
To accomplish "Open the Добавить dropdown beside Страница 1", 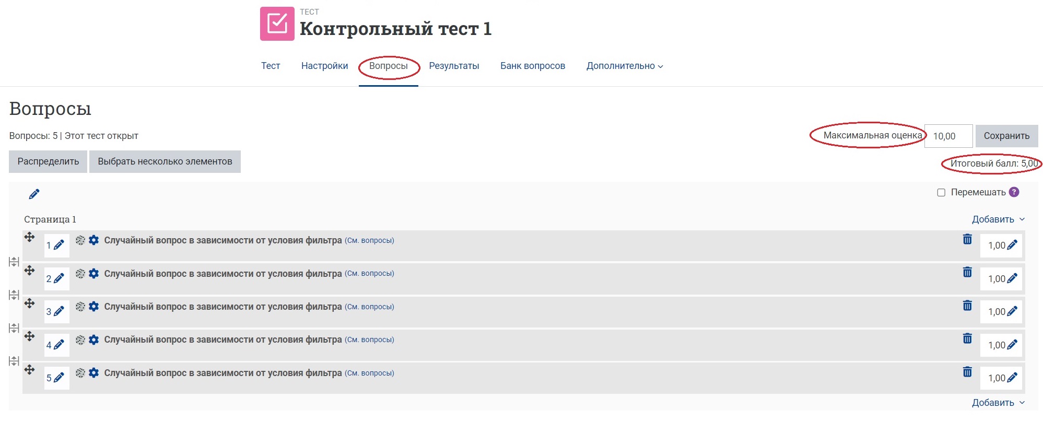I will (x=998, y=219).
